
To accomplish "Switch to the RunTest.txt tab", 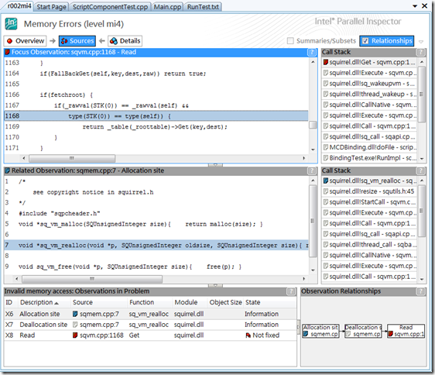I will [x=203, y=7].
